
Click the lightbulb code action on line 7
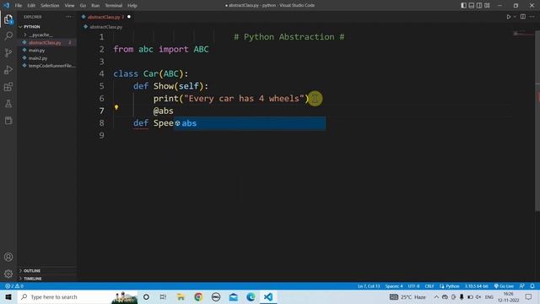[x=116, y=107]
